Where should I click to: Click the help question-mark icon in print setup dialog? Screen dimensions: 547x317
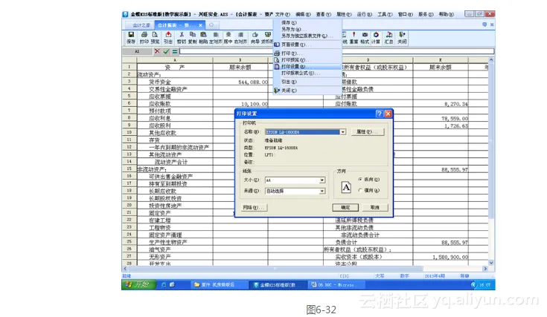pyautogui.click(x=380, y=114)
